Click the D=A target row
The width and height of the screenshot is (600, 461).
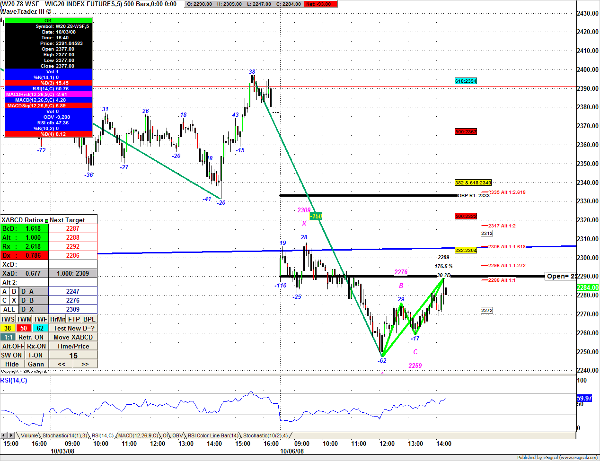58,291
